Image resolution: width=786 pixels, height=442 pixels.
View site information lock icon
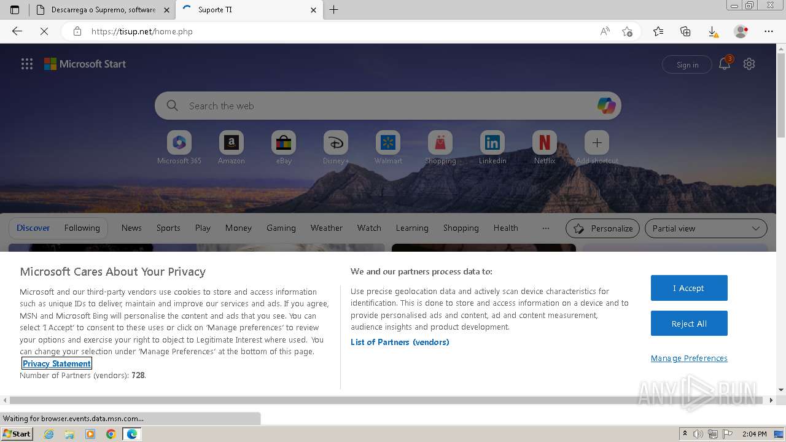[77, 31]
